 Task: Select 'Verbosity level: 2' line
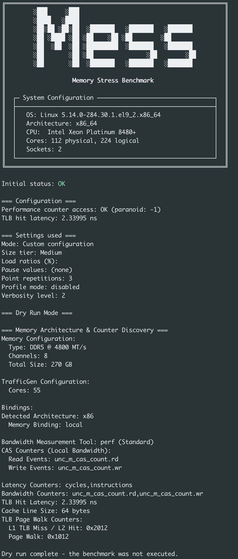[33, 296]
